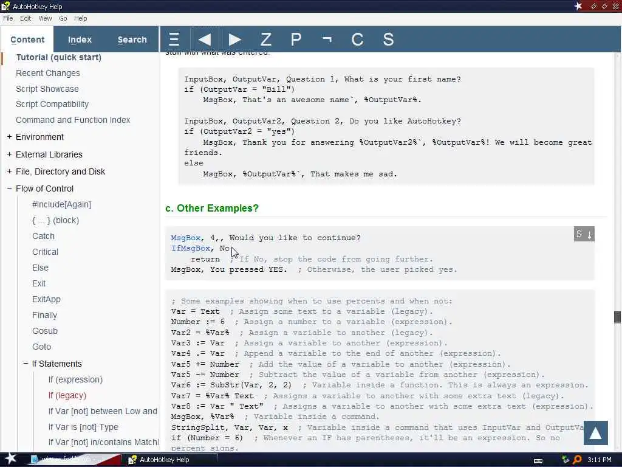Click the content pane vertical scrollbar thumb
Screen dimensions: 622x467
pos(617,317)
